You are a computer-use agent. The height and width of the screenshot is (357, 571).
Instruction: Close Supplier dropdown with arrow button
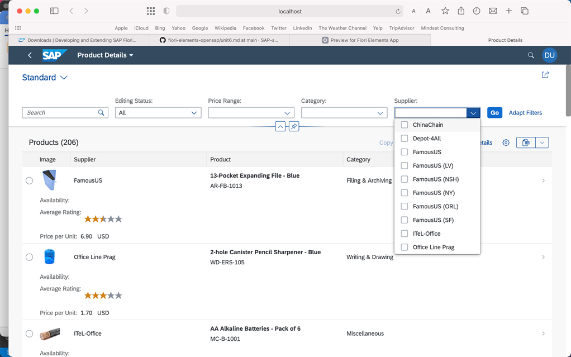(473, 113)
